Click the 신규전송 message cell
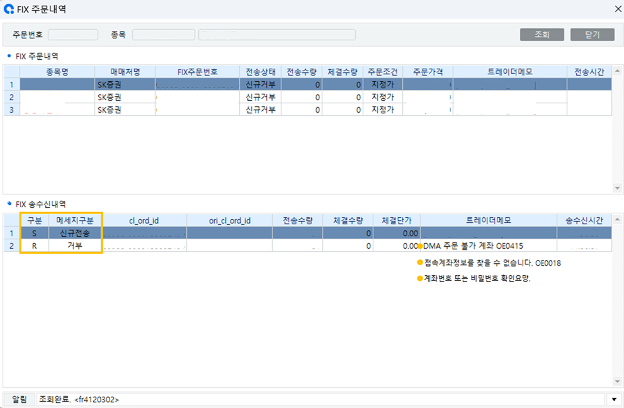This screenshot has height=408, width=624. (75, 233)
